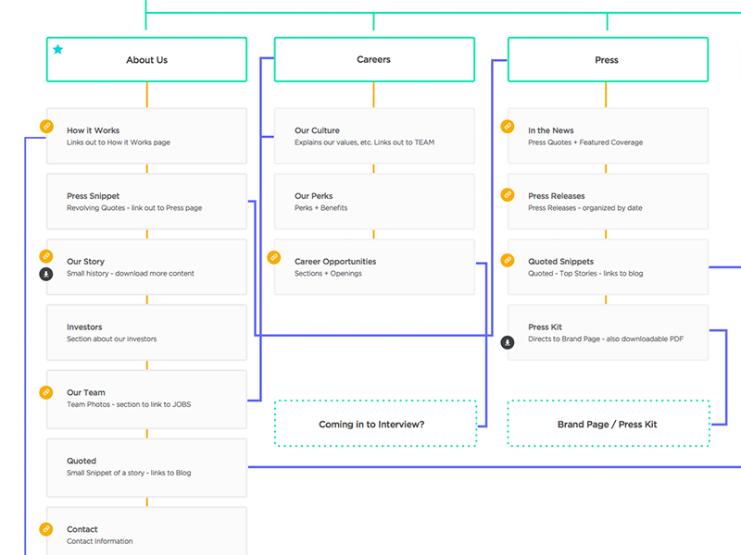Click the link icon beside Contact
The width and height of the screenshot is (741, 555).
click(x=46, y=529)
